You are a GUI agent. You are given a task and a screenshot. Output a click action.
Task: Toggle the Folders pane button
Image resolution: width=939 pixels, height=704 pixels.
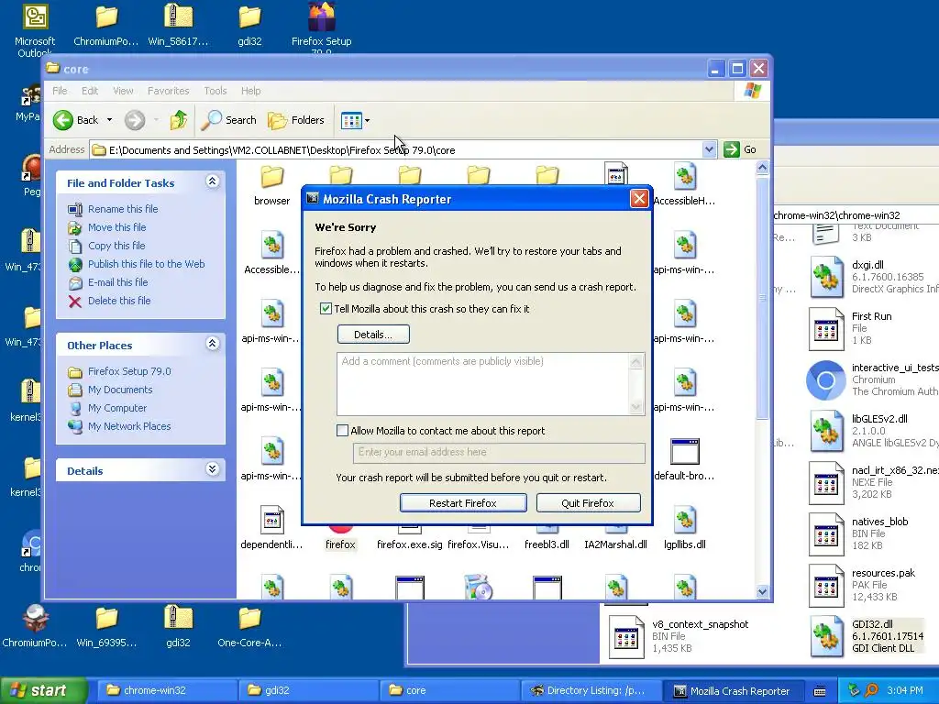pyautogui.click(x=296, y=120)
